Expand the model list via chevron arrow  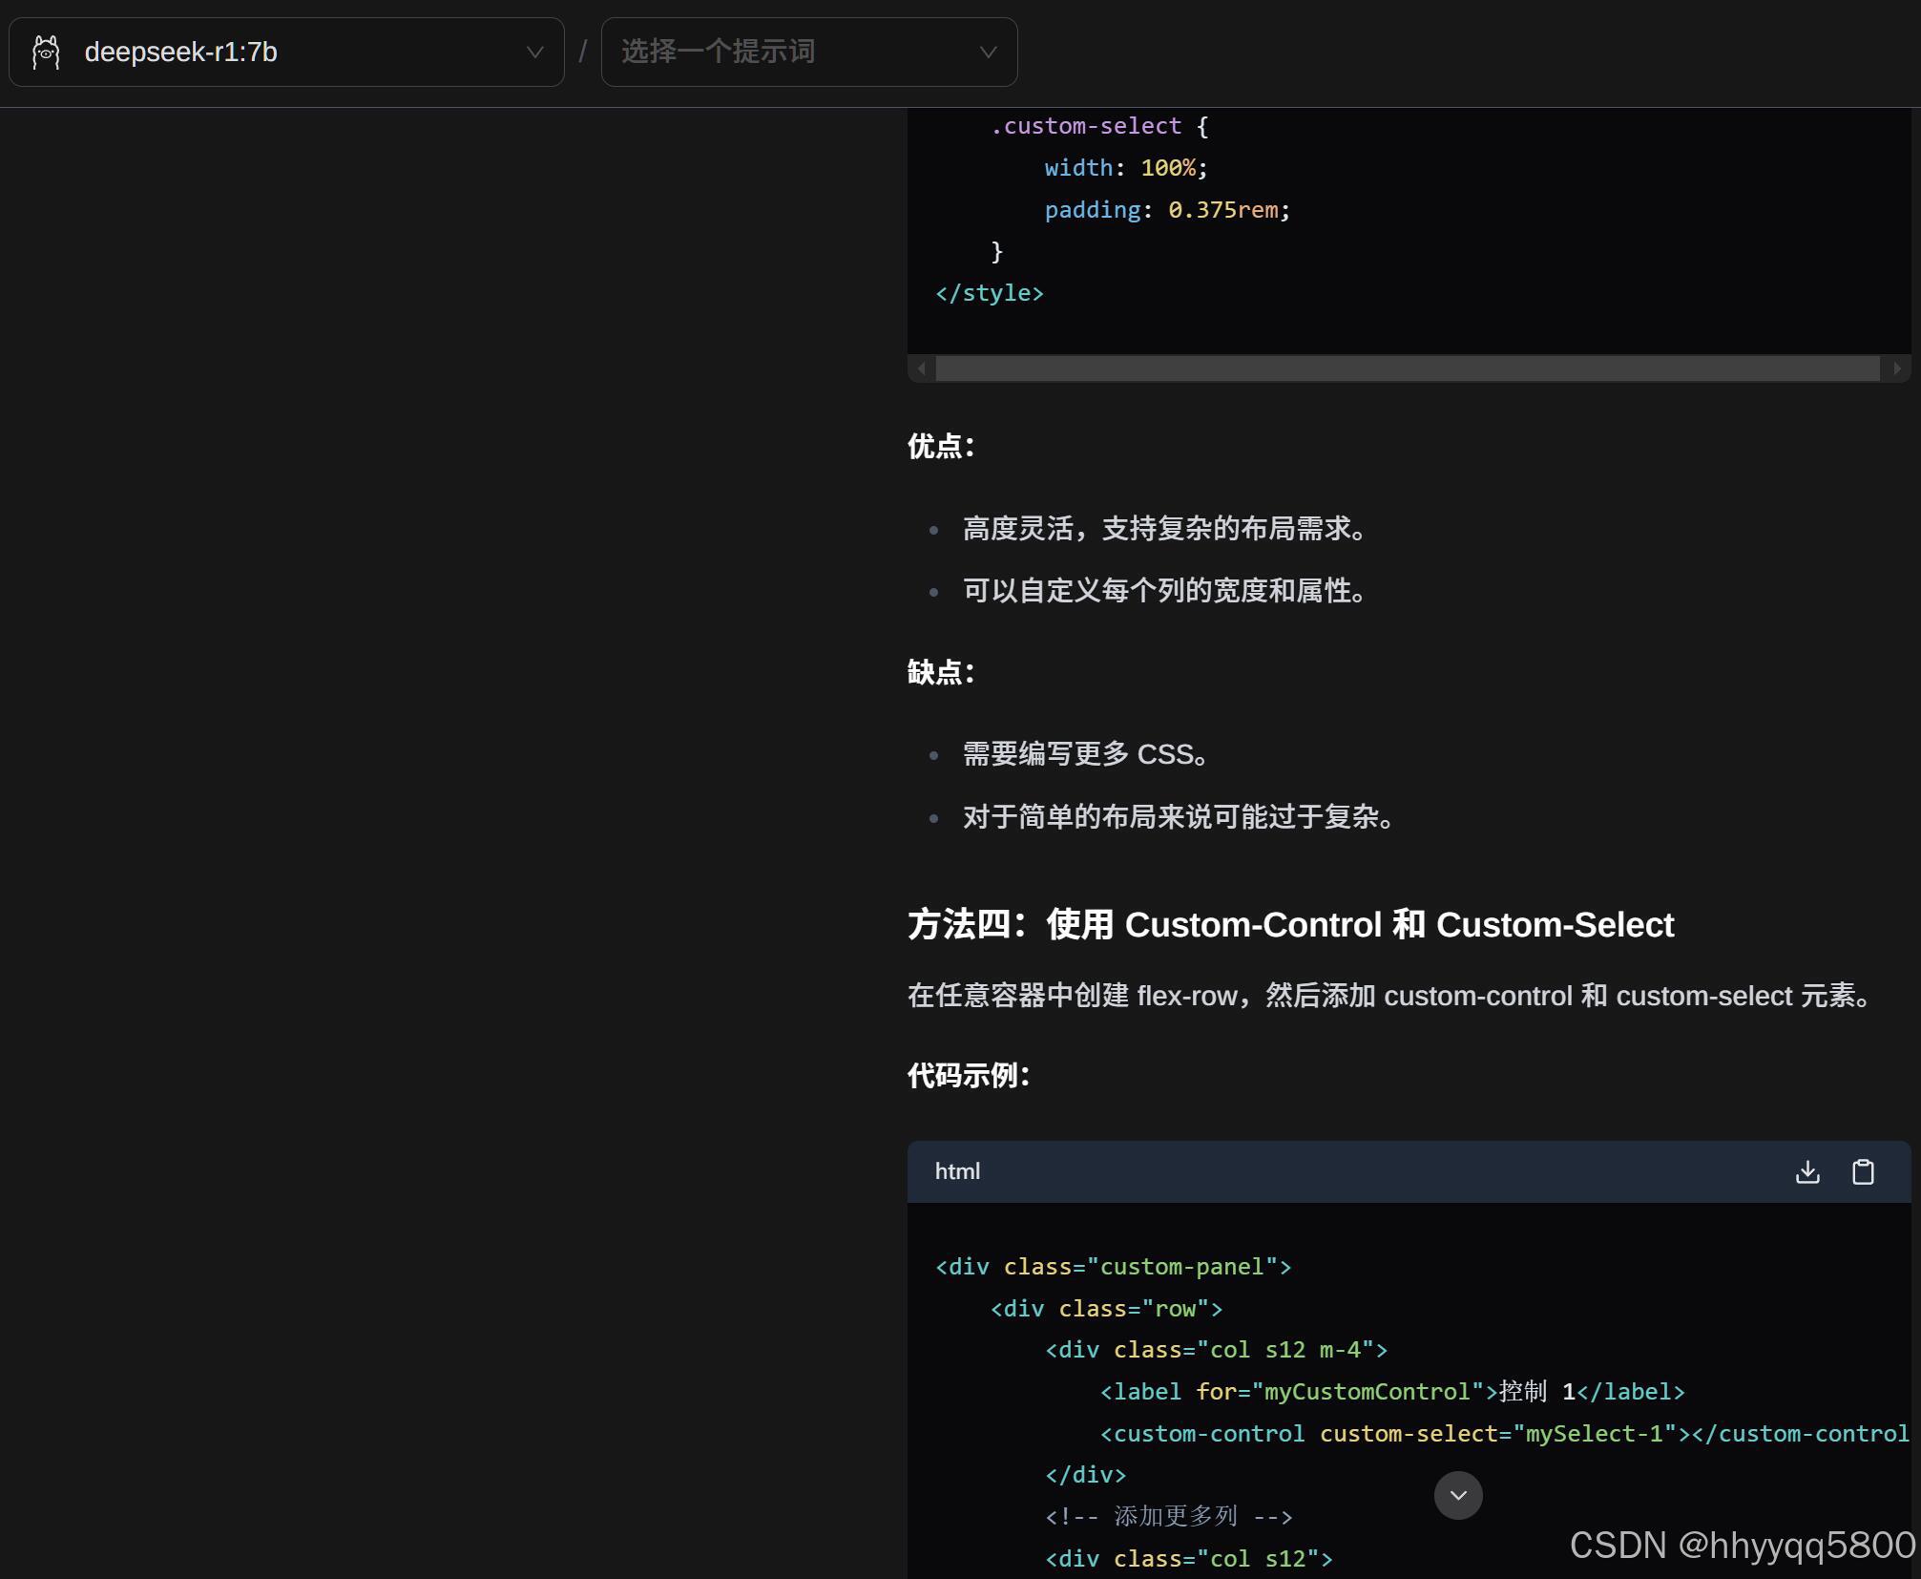click(535, 53)
